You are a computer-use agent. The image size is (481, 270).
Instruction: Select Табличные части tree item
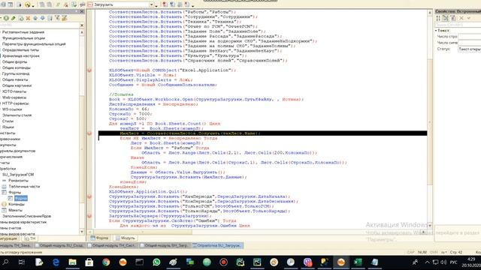pyautogui.click(x=24, y=187)
